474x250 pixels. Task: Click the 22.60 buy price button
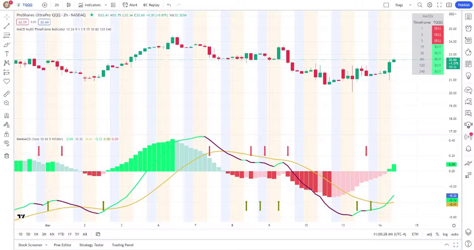coord(44,22)
